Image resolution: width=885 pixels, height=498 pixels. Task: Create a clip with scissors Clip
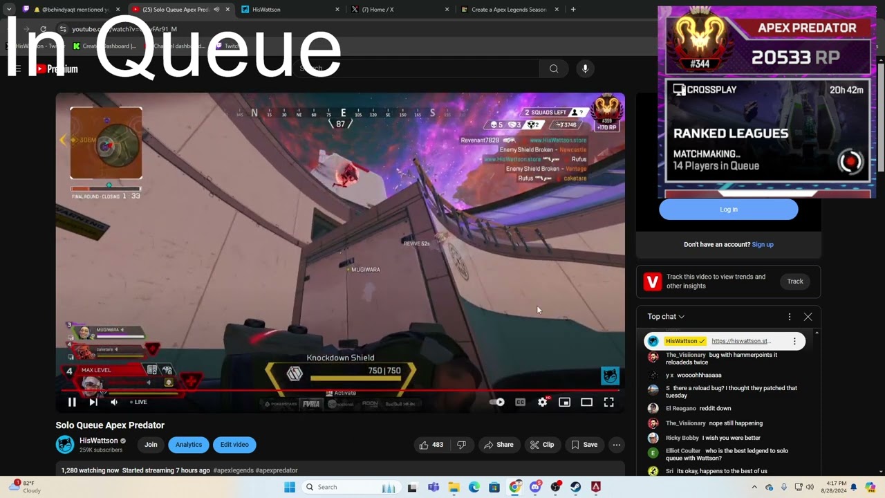point(542,445)
